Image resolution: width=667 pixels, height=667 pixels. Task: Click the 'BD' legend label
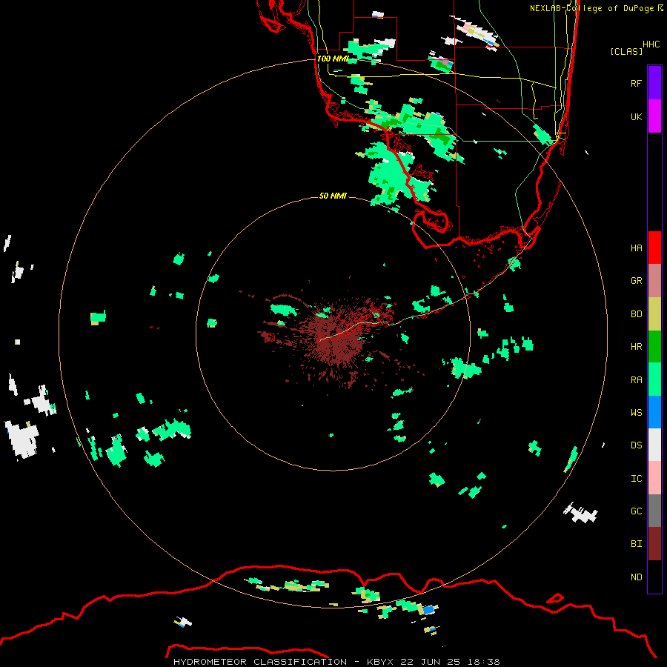pyautogui.click(x=636, y=314)
